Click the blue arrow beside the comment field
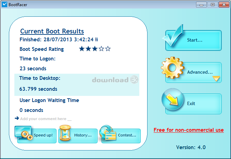 tap(17, 118)
